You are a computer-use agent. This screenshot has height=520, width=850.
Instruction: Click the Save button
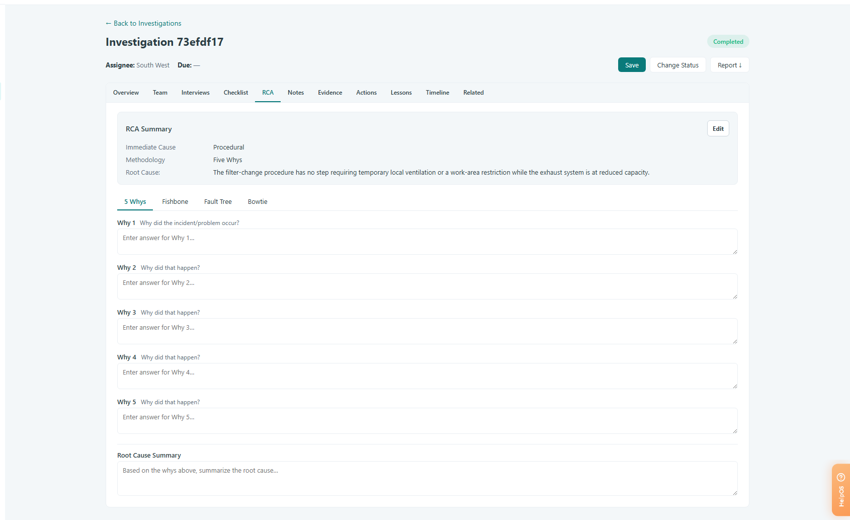632,65
